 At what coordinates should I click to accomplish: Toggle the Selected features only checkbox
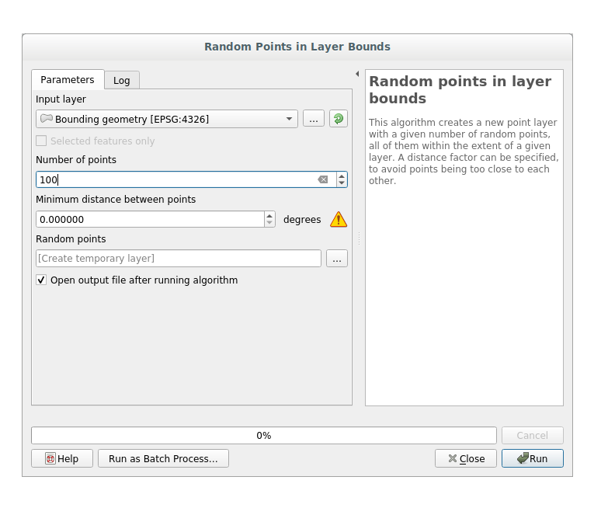[x=41, y=141]
